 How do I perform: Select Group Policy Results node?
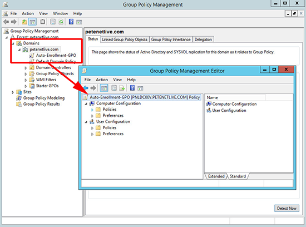tap(38, 104)
